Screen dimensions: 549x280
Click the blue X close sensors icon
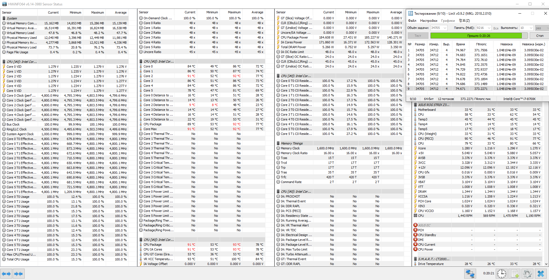point(541,274)
